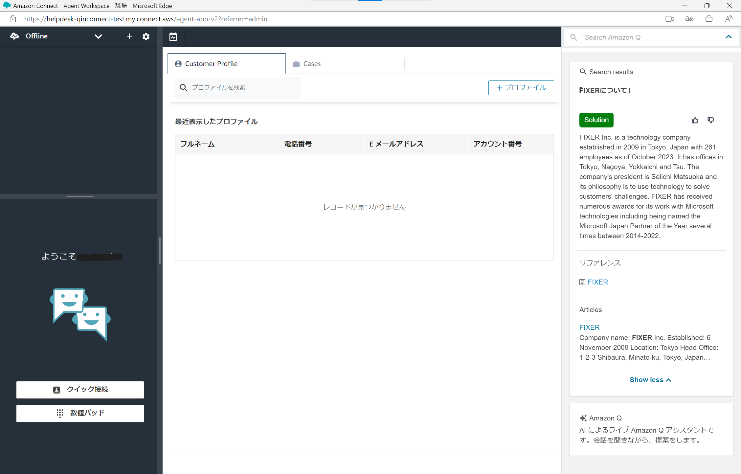Open the 数値パッド number pad
Viewport: 741px width, 474px height.
(x=80, y=413)
